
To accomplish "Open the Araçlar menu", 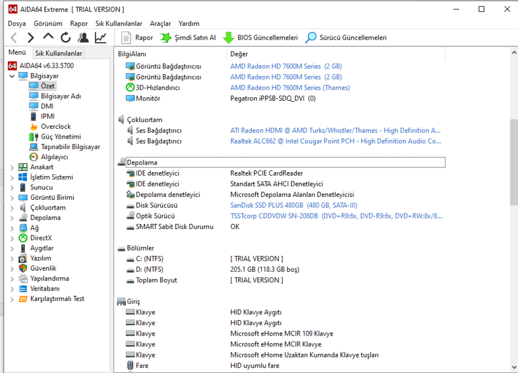I will coord(160,24).
